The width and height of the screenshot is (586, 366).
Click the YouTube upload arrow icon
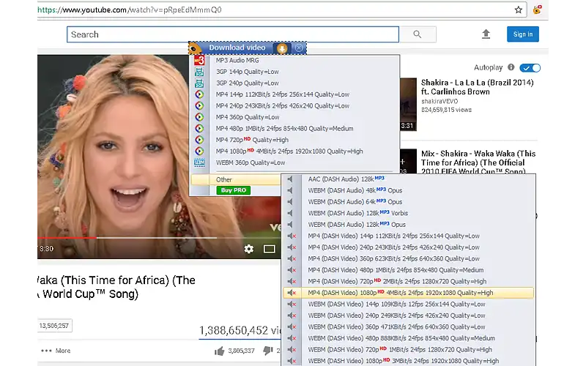pyautogui.click(x=486, y=34)
